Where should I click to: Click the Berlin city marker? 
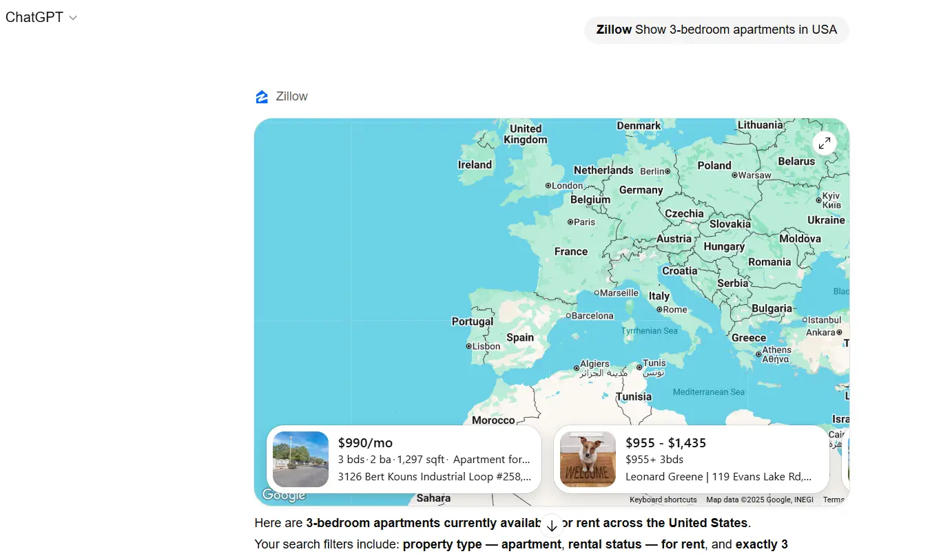pyautogui.click(x=667, y=171)
